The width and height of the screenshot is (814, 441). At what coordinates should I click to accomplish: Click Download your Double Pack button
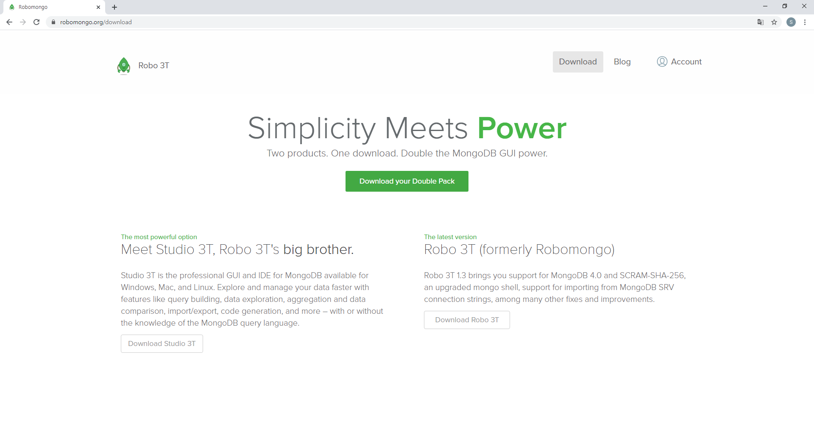(407, 181)
